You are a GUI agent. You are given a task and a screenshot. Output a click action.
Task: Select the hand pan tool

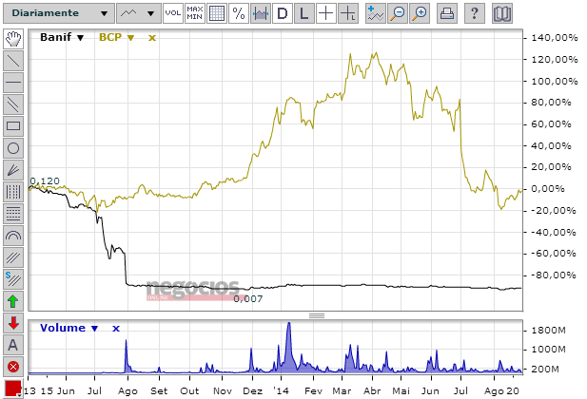tap(13, 39)
